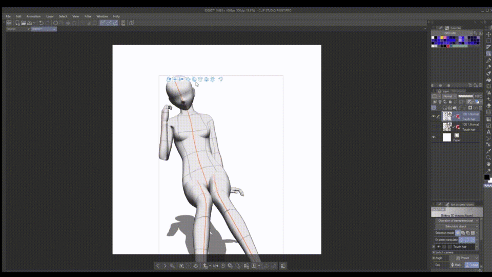The image size is (492, 277).
Task: Click the Redo icon in command bar
Action: click(x=48, y=23)
